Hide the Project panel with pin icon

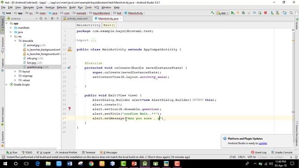[58, 19]
